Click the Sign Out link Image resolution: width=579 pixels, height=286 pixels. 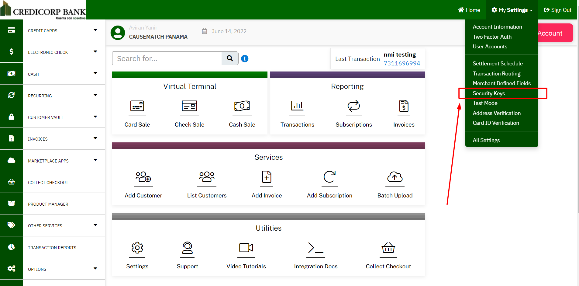click(x=557, y=10)
